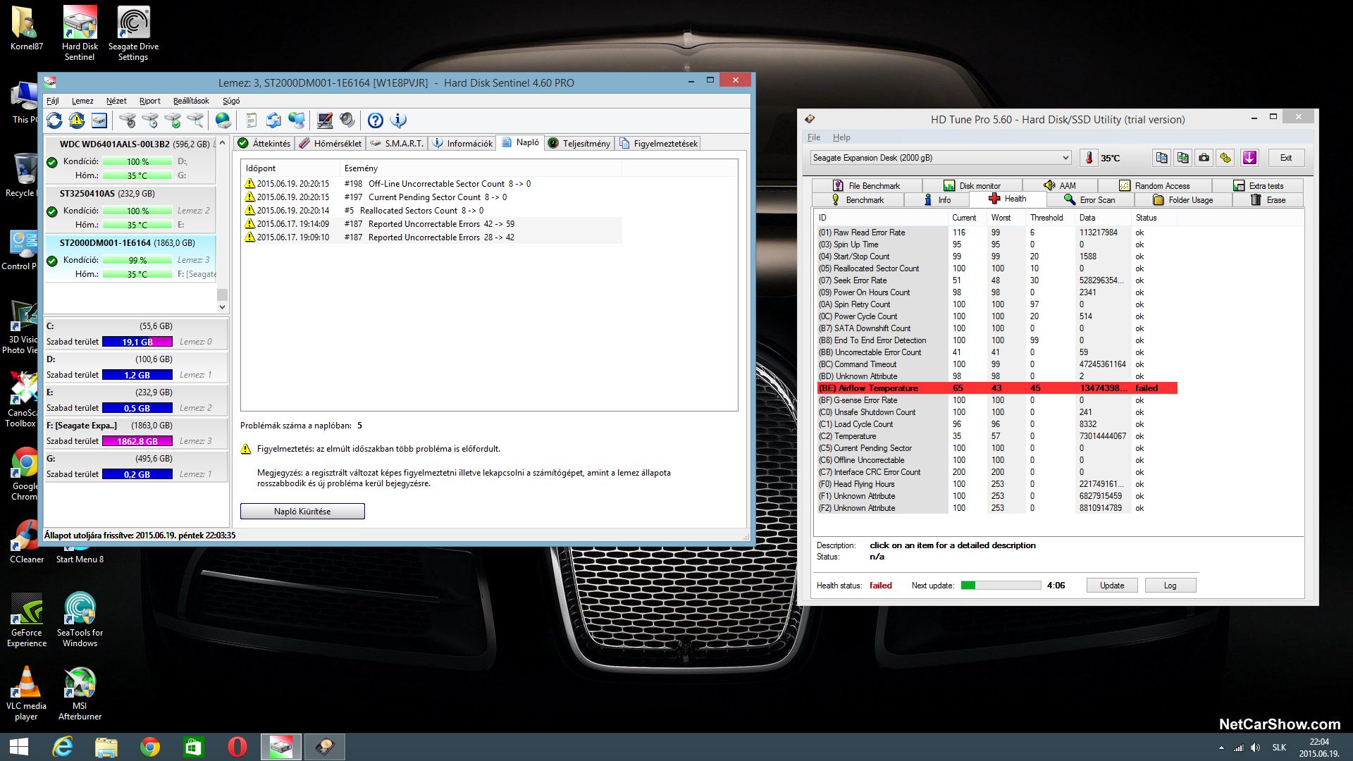Click the speaker sound icon in Sentinel toolbar

tap(347, 120)
